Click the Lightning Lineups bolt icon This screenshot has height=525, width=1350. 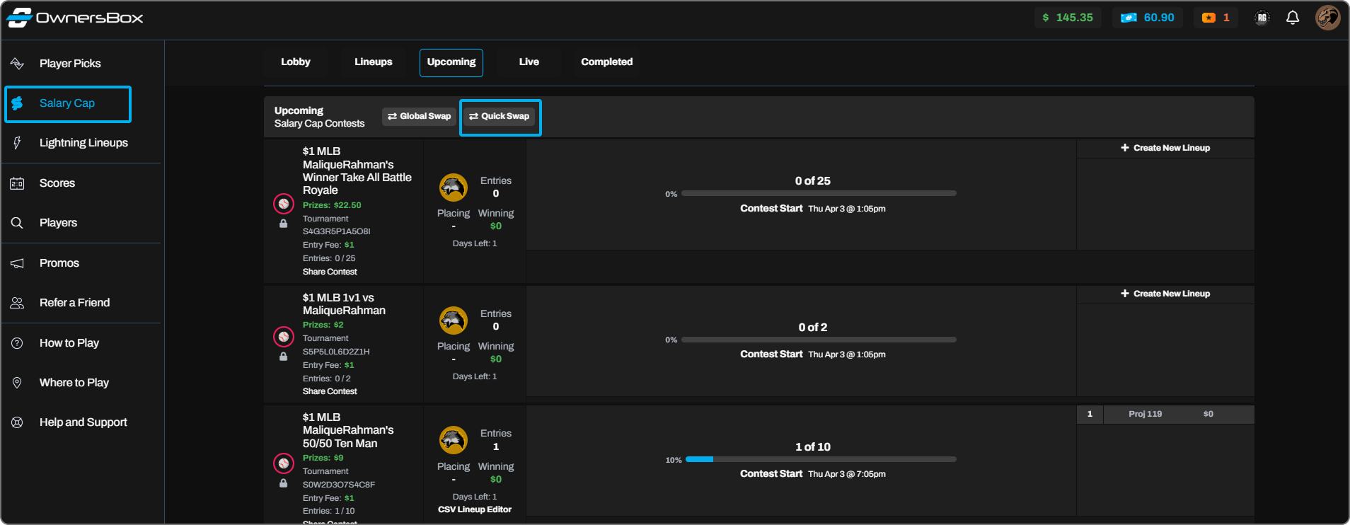pos(18,143)
